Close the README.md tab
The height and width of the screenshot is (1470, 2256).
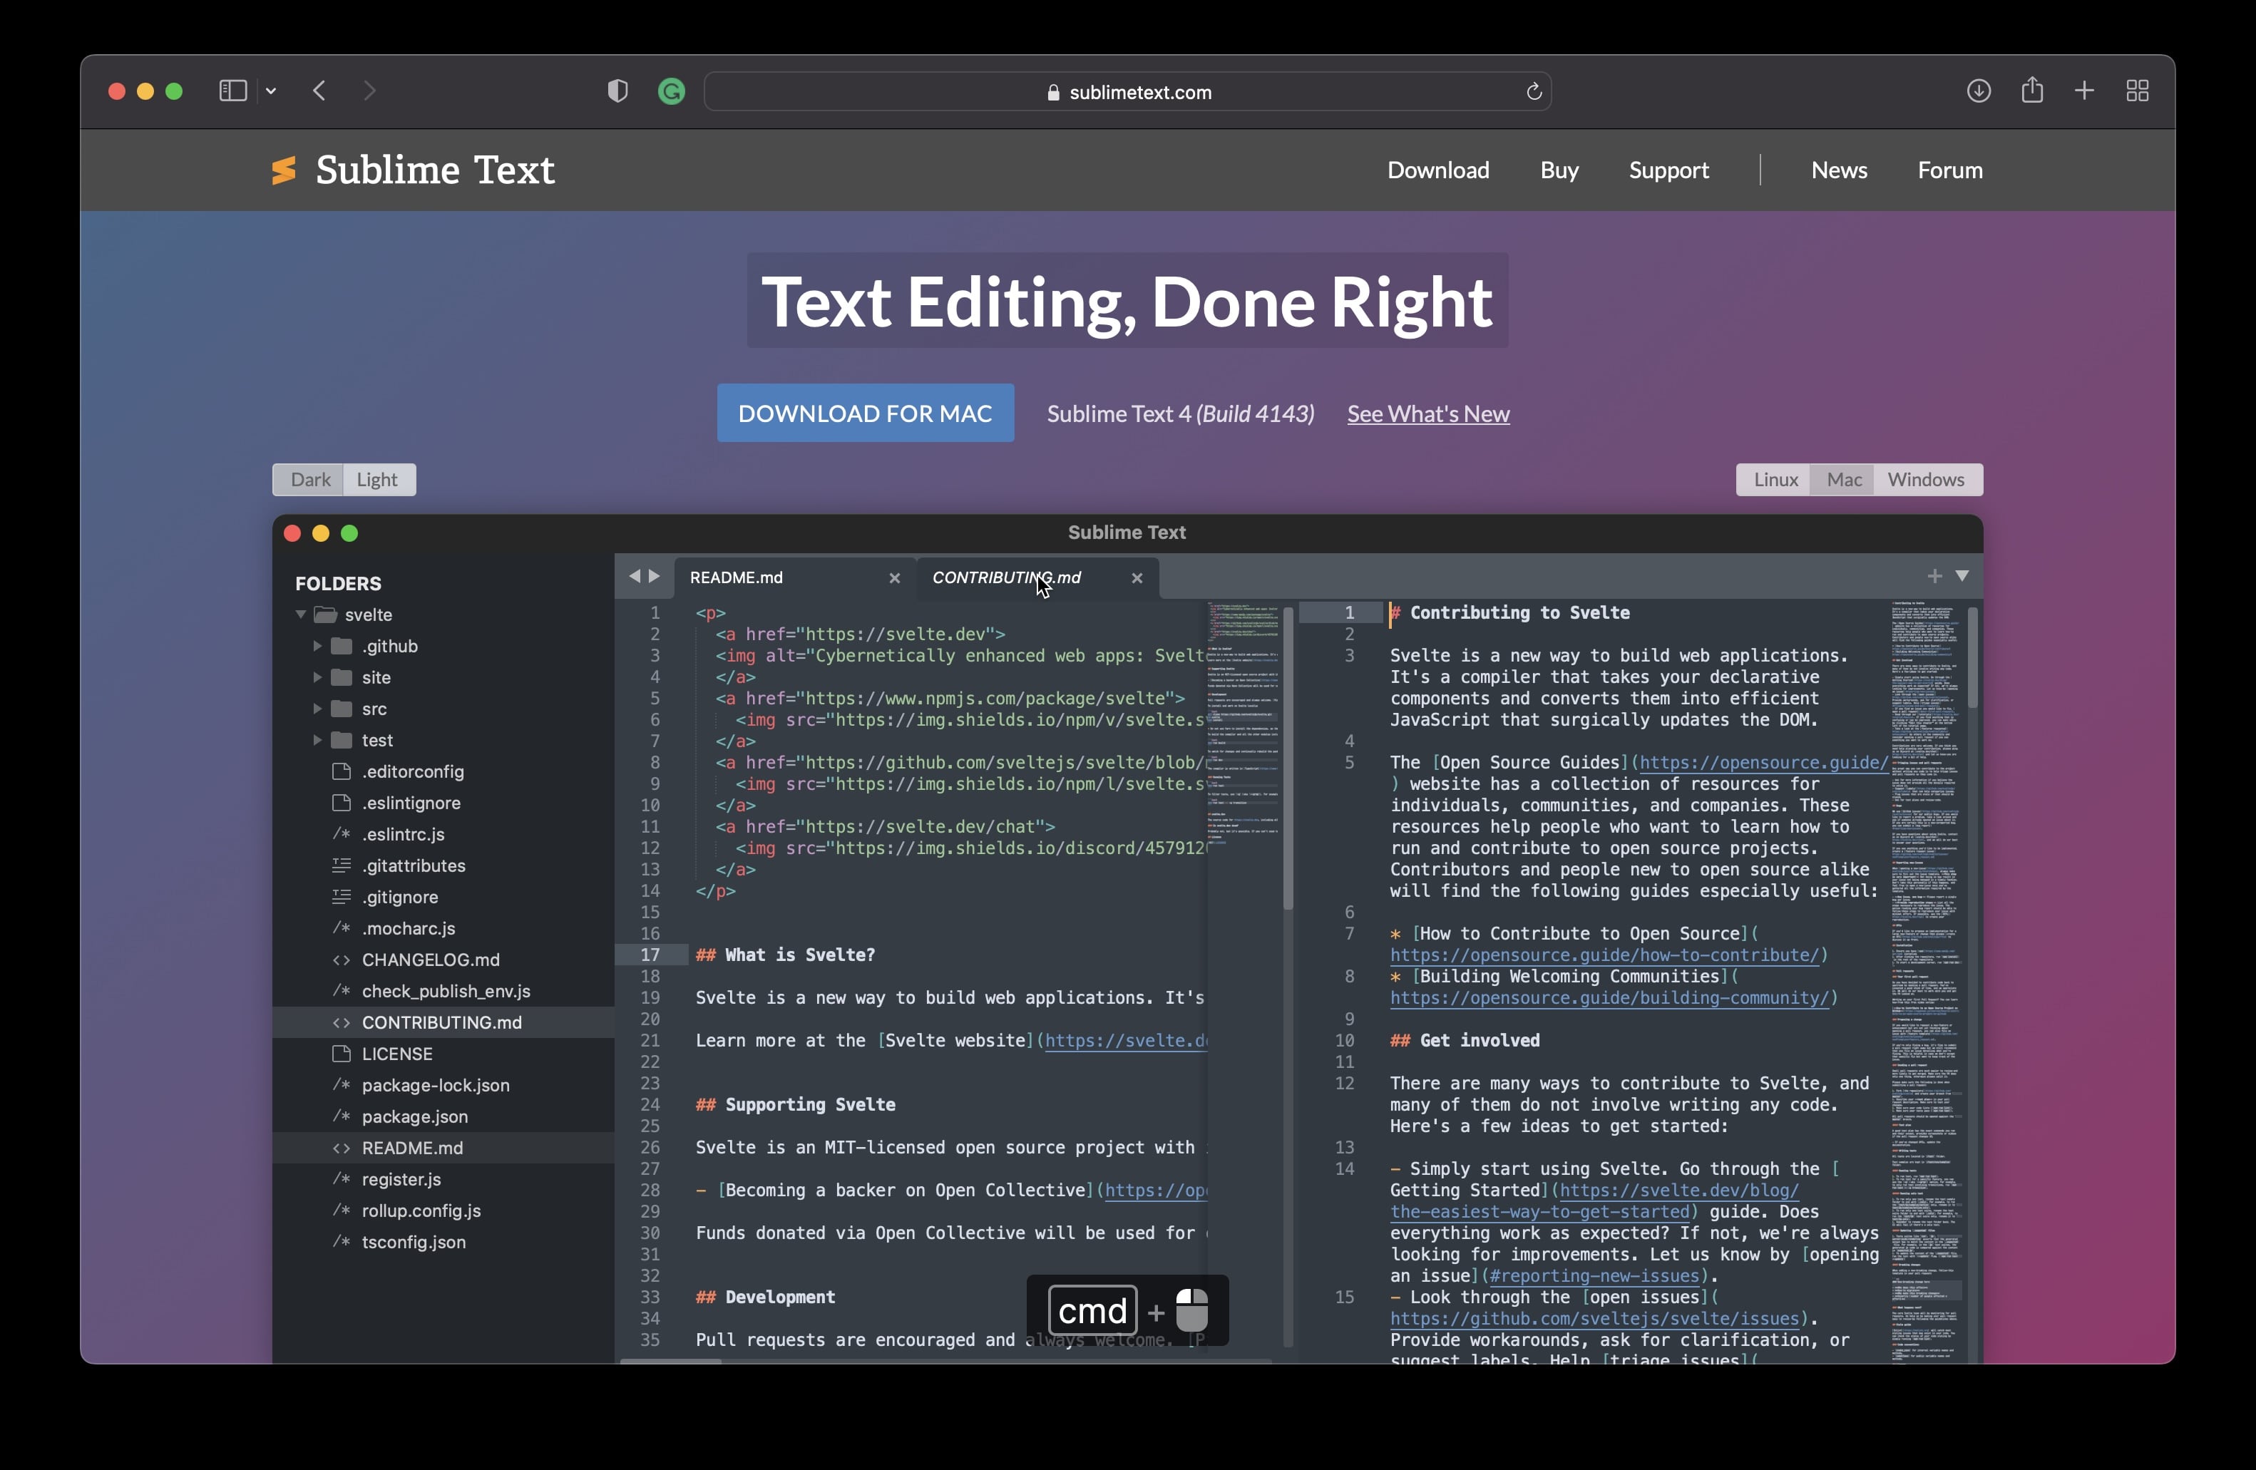[894, 578]
